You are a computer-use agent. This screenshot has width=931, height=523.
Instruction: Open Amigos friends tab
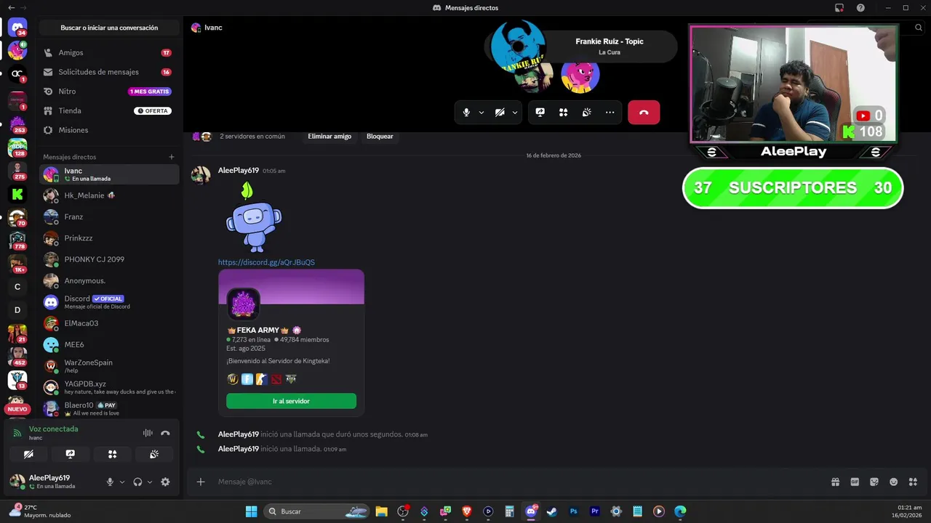[108, 53]
